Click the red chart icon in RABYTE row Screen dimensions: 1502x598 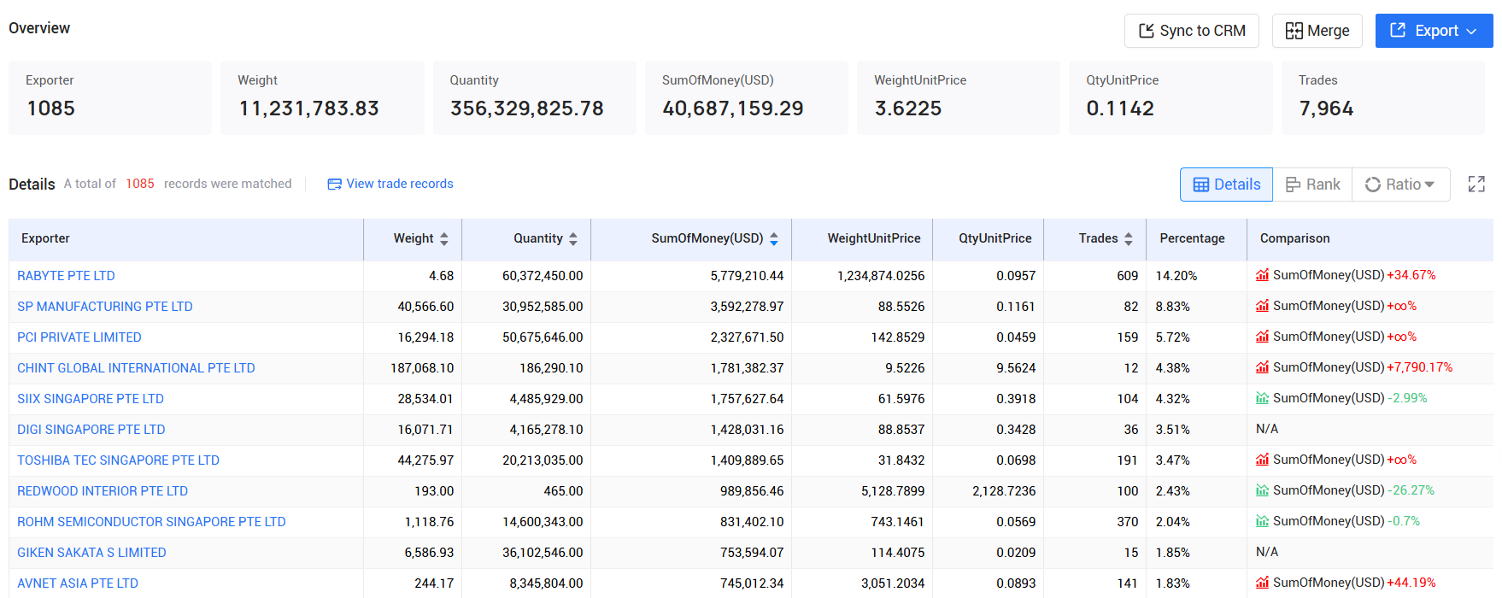[x=1262, y=275]
